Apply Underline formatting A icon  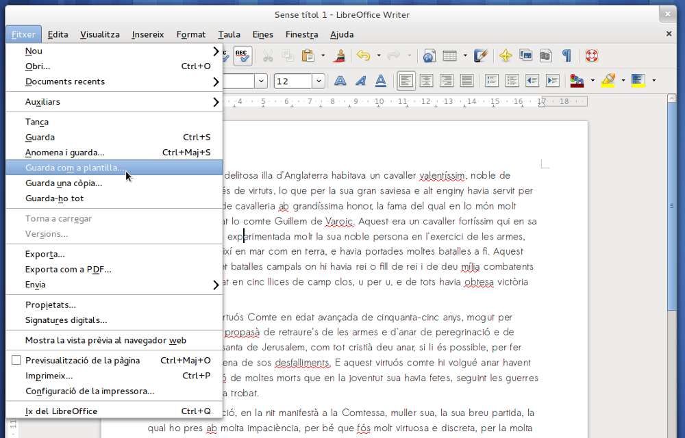(381, 81)
